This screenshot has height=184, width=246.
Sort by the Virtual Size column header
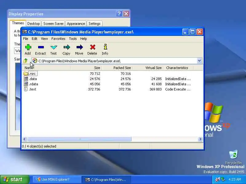click(148, 68)
